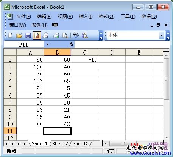Screen dimensions: 173x157
Task: Click the Excel logo in title bar
Action: (7, 7)
